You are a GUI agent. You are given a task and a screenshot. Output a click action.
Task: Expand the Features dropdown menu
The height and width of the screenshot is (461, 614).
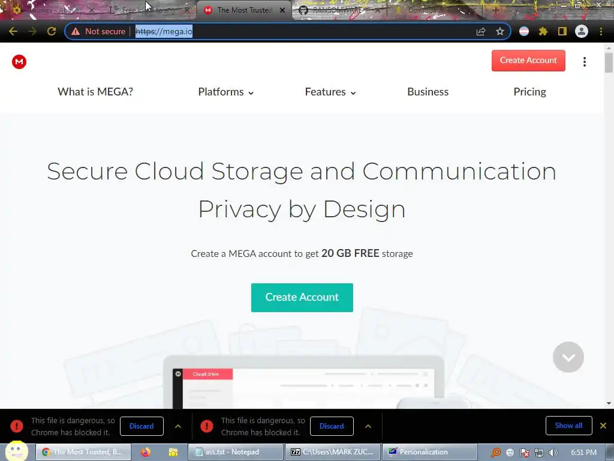tap(330, 92)
